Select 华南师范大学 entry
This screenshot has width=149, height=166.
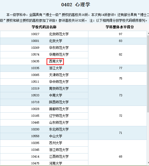tap(59, 54)
